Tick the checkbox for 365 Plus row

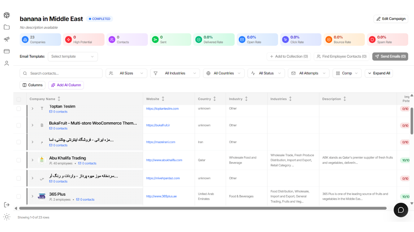(x=19, y=196)
